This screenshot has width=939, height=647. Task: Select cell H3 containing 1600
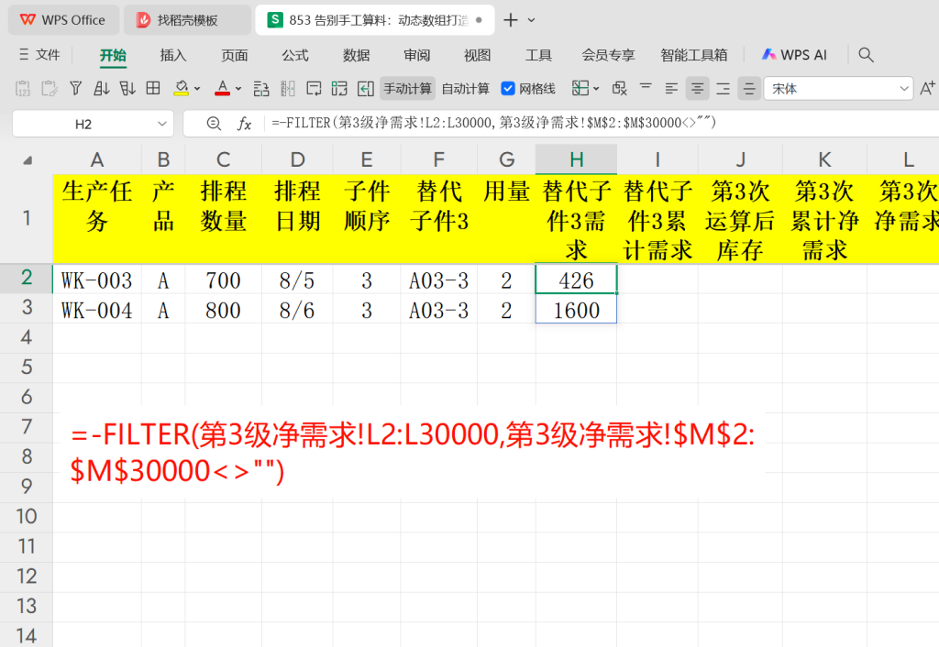coord(576,309)
